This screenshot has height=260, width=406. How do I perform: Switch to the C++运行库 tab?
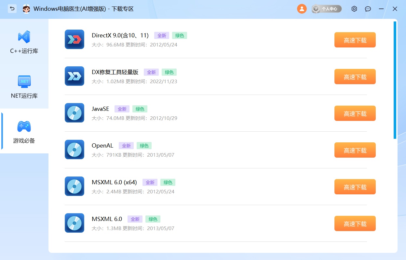pos(24,42)
